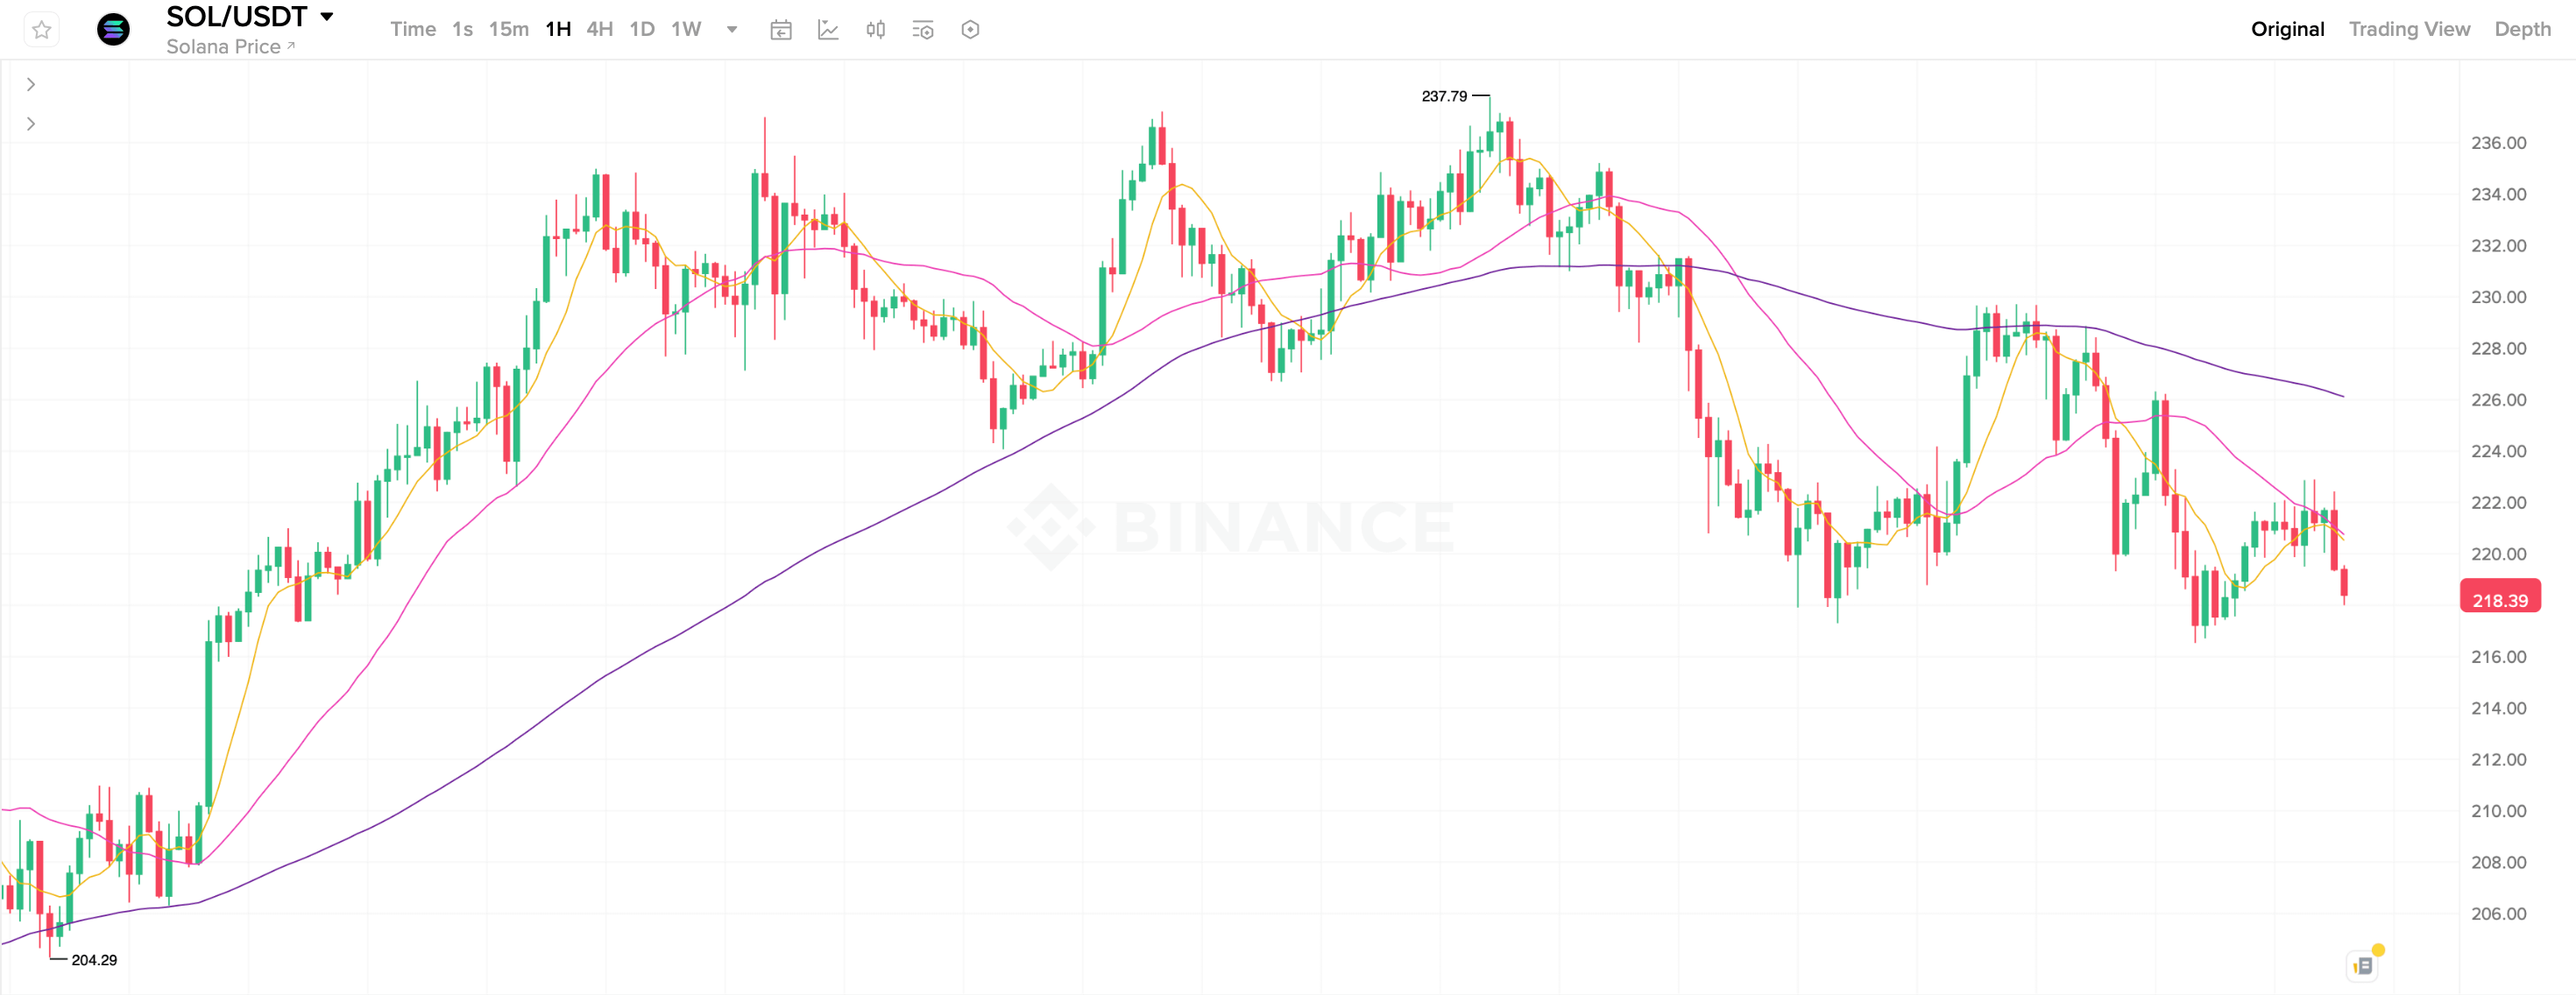Open the SOL/USDT pair selector dropdown

(x=326, y=17)
